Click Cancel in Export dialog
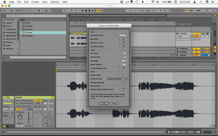This screenshot has height=136, width=218. pos(114,103)
